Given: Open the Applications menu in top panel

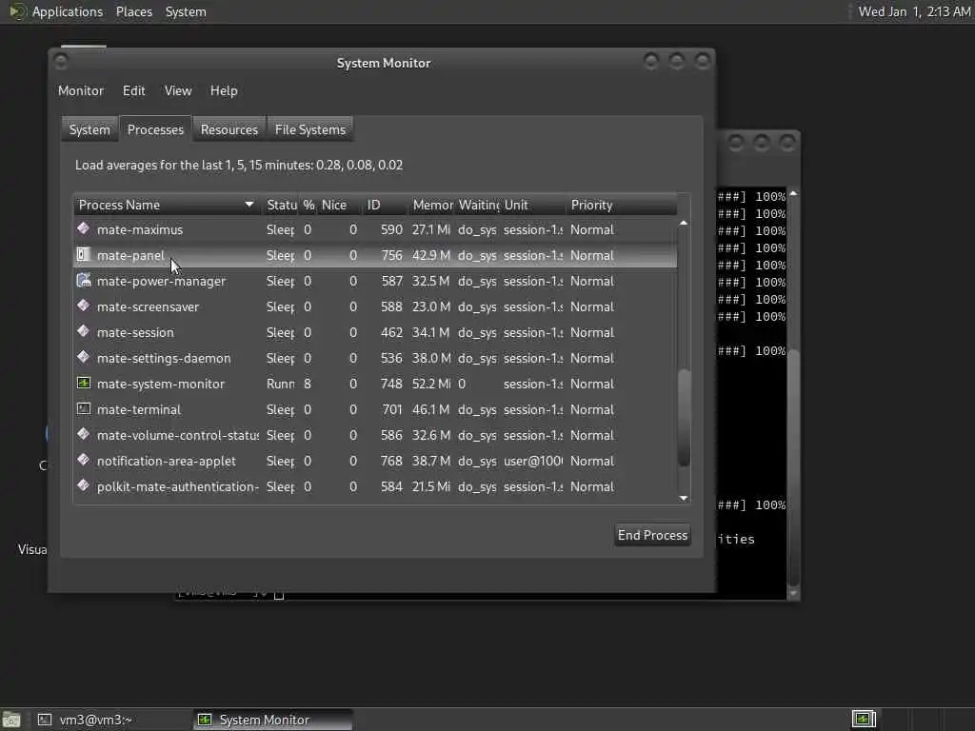Looking at the screenshot, I should [x=68, y=11].
